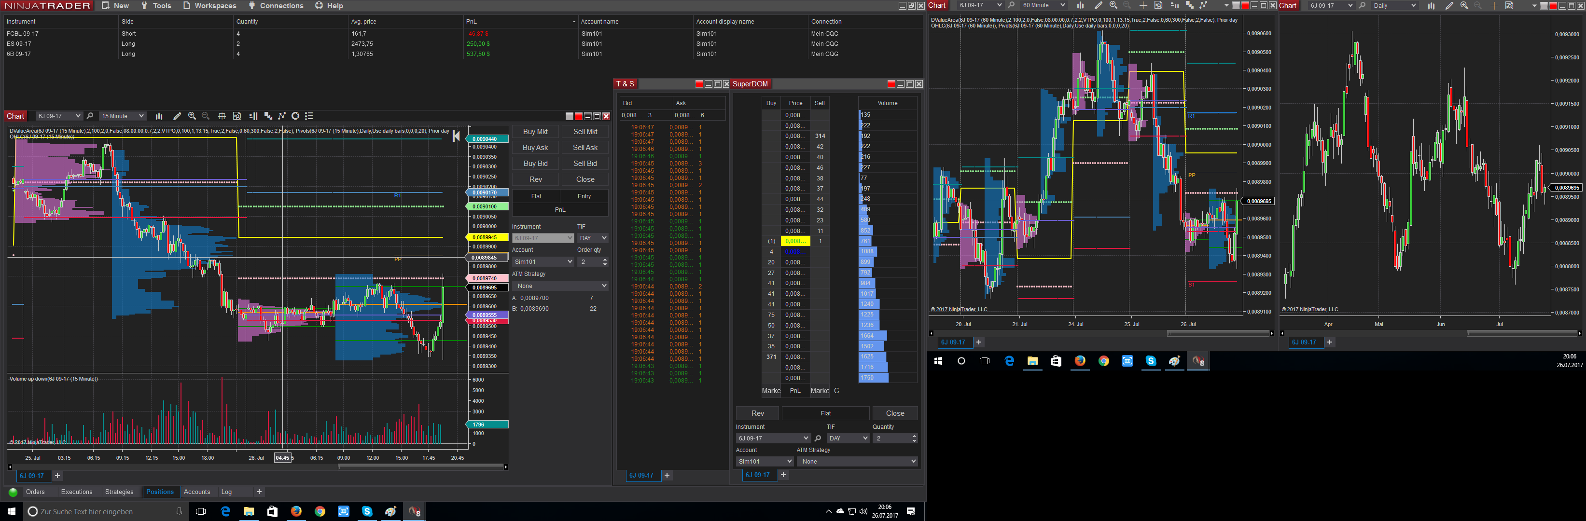
Task: Click Rev button in Chart Trader
Action: coord(535,179)
